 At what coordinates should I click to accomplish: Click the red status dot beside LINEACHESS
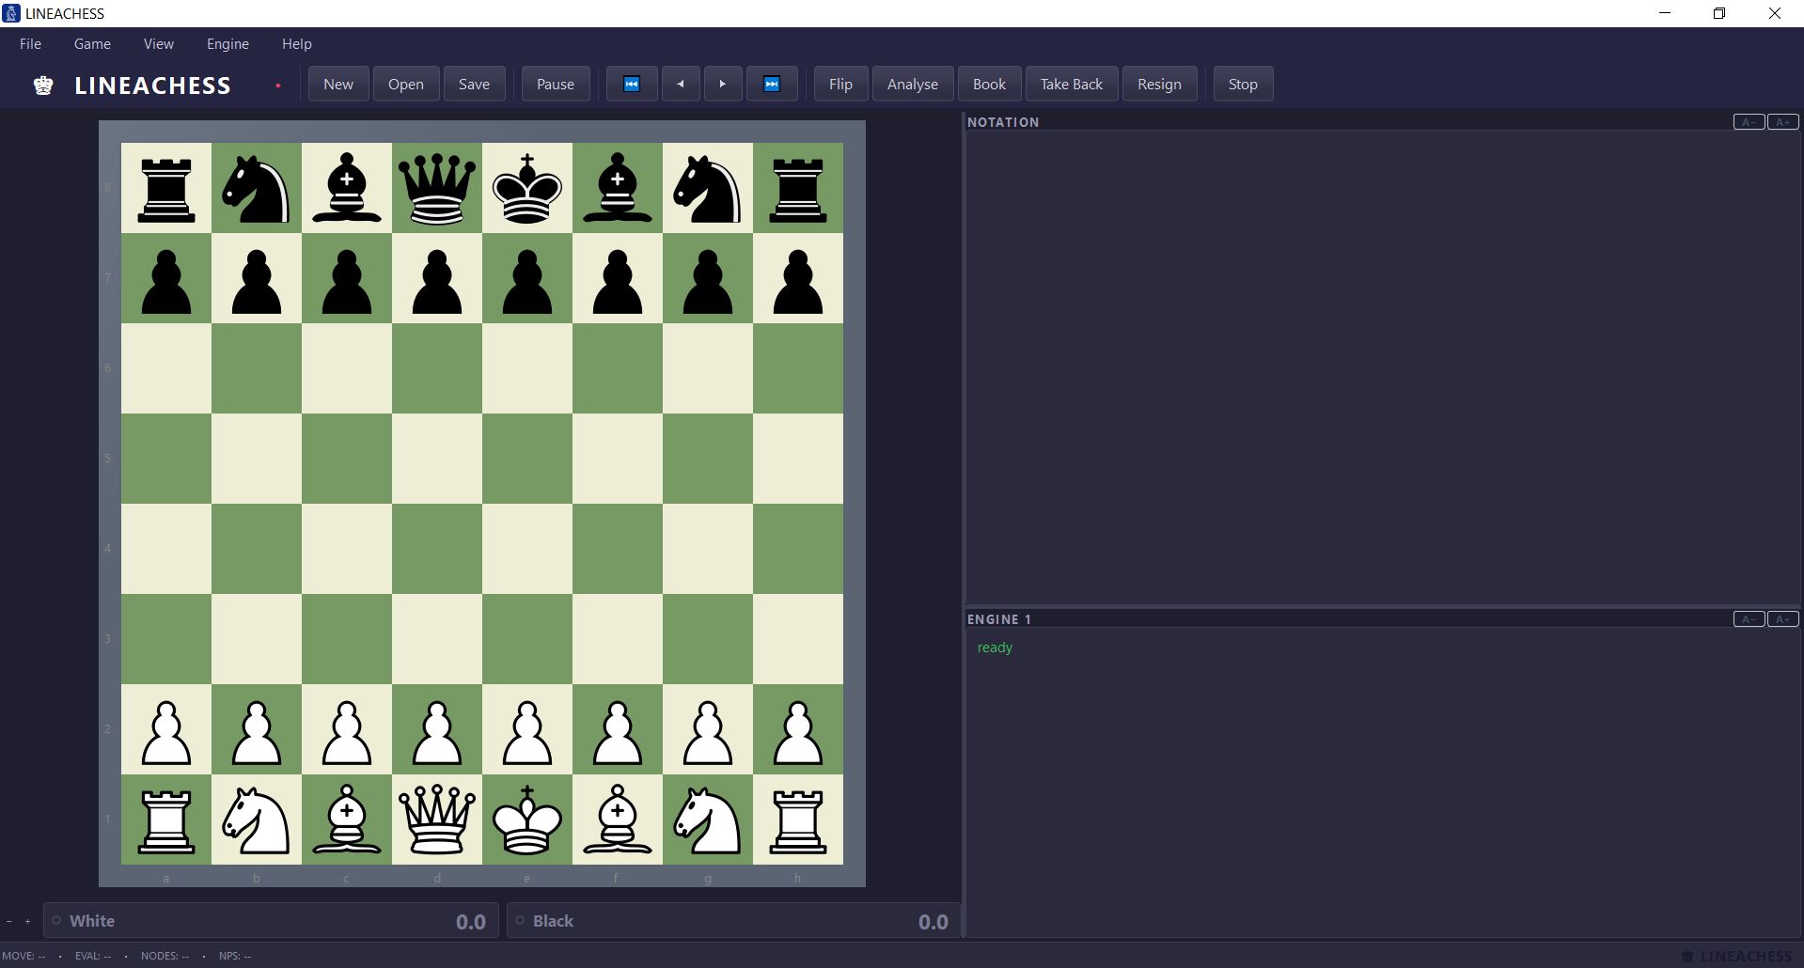click(x=278, y=86)
